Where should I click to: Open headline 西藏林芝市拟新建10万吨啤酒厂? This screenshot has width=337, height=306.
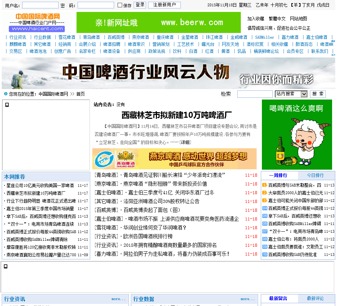pos(177,115)
